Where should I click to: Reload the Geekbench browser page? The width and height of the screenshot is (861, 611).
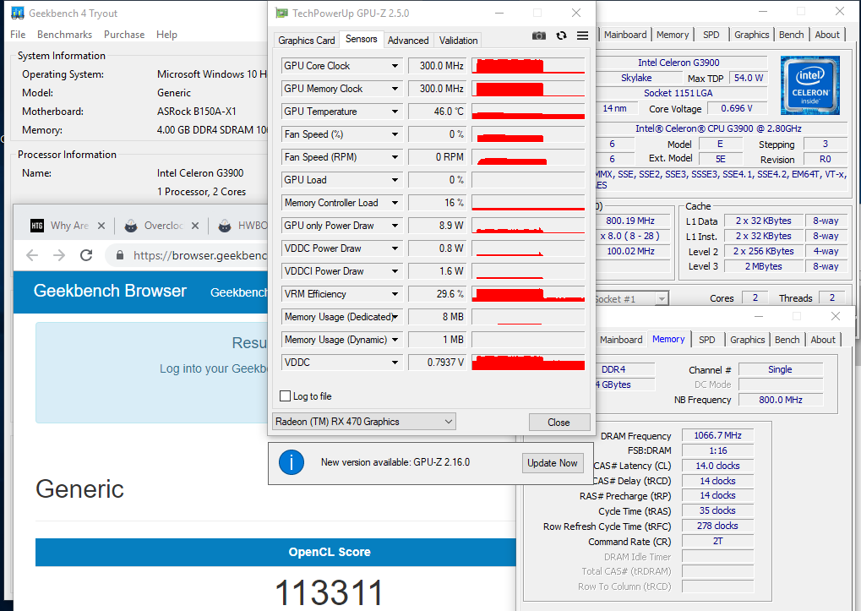point(86,254)
